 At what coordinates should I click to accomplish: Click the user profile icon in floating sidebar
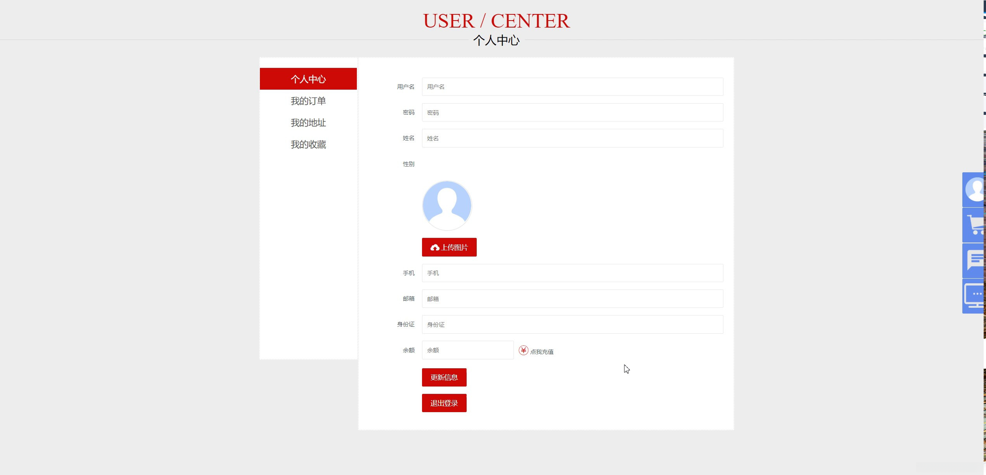click(974, 190)
